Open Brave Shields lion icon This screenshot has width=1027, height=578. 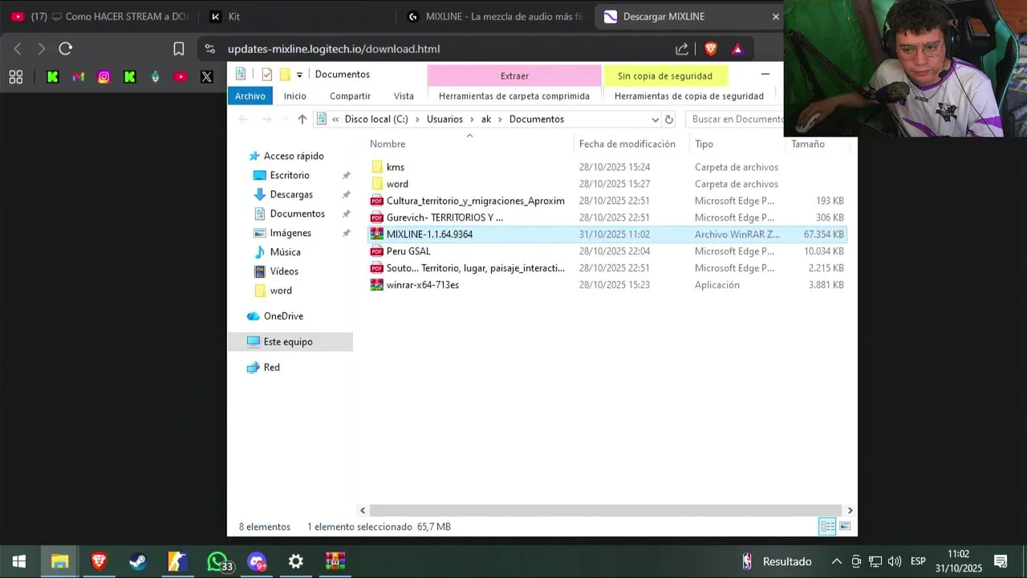(710, 49)
